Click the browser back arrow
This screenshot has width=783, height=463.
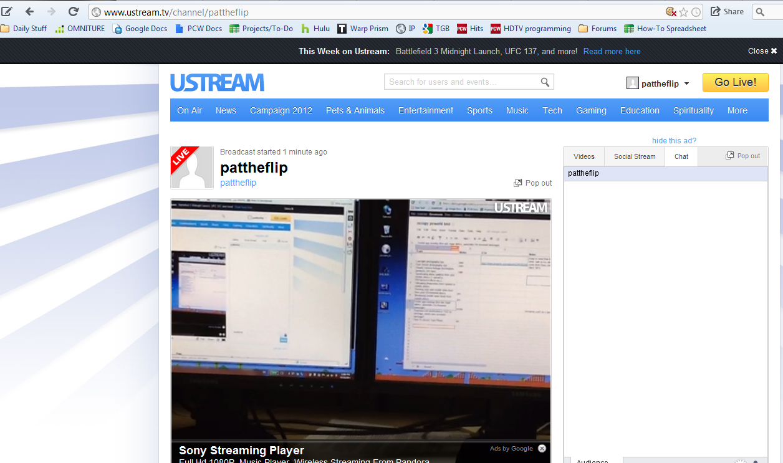[x=29, y=12]
